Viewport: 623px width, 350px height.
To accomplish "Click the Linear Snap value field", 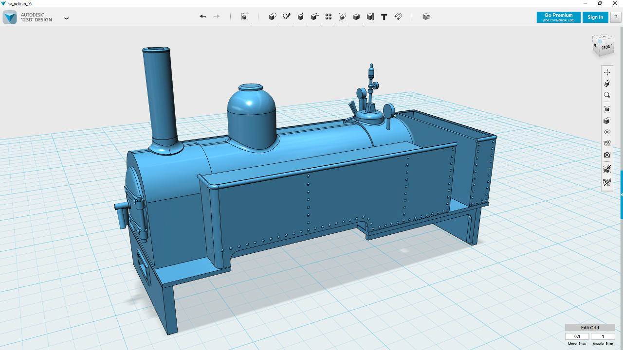I will coord(577,336).
